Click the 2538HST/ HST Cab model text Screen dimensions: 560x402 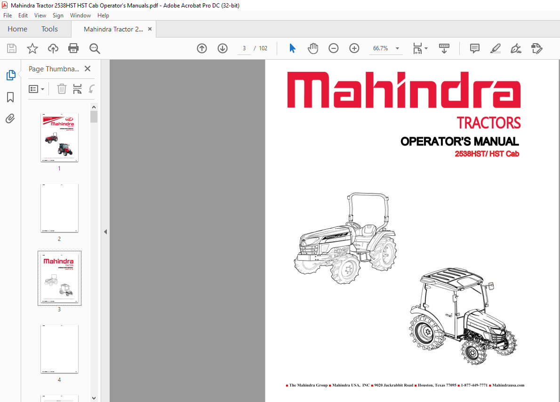click(487, 154)
